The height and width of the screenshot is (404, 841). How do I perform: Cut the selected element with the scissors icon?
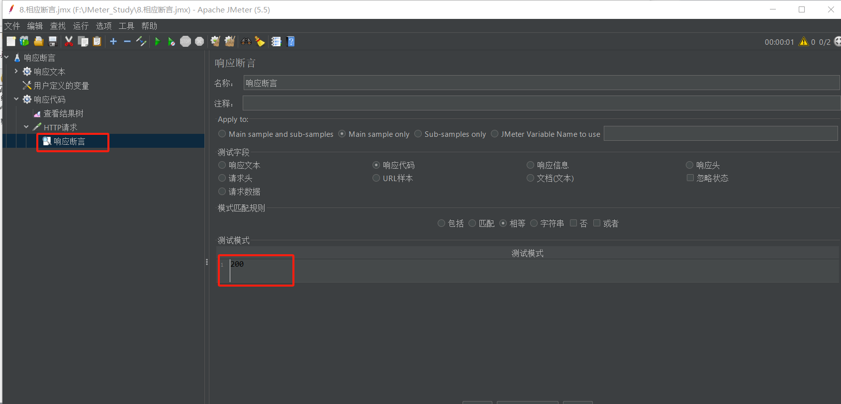point(69,41)
